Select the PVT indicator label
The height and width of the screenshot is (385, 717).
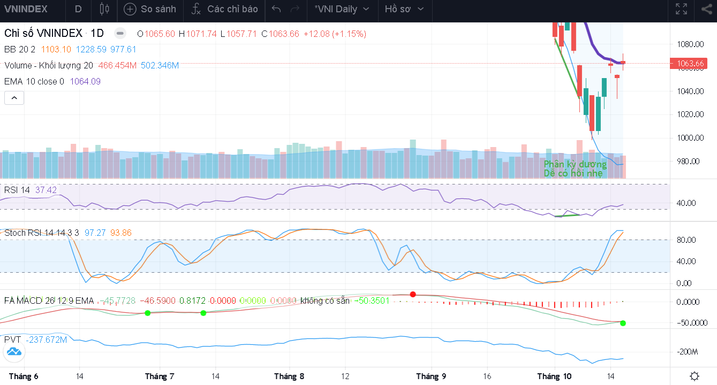click(x=13, y=340)
